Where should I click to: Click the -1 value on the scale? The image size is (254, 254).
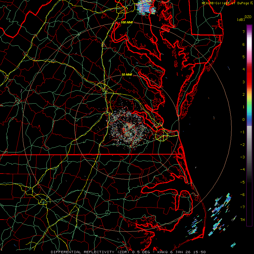click(242, 132)
